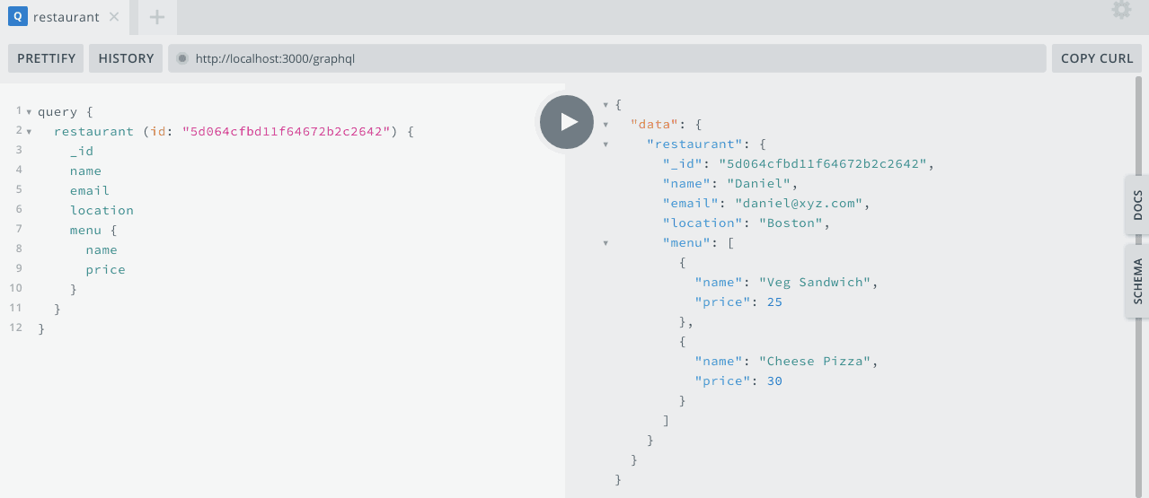Collapse the root brace of response
The image size is (1149, 498).
pos(605,105)
